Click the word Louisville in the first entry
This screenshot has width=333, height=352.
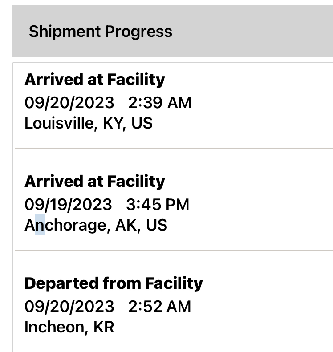click(x=59, y=123)
